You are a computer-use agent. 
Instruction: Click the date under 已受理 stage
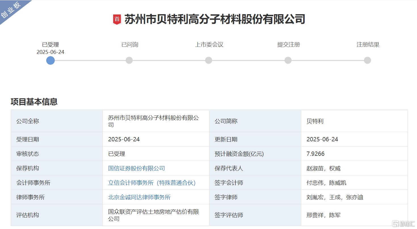(50, 52)
